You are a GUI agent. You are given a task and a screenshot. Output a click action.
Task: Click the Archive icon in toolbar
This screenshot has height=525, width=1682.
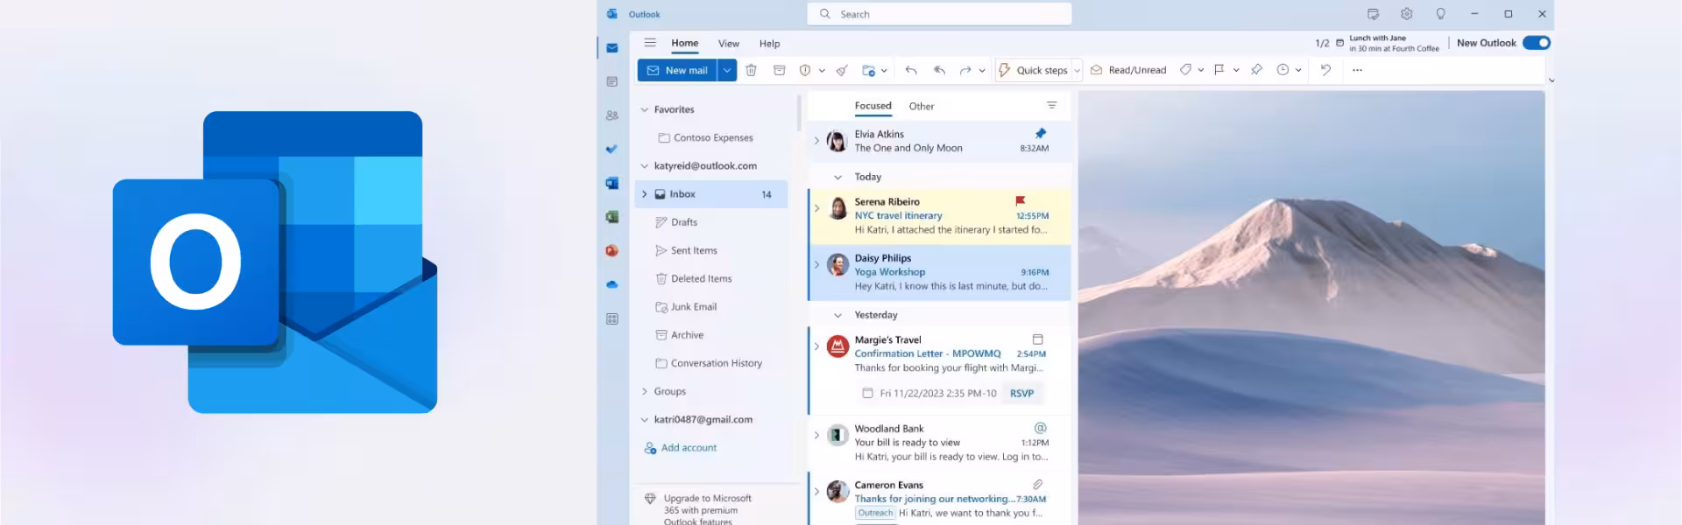[x=779, y=70]
